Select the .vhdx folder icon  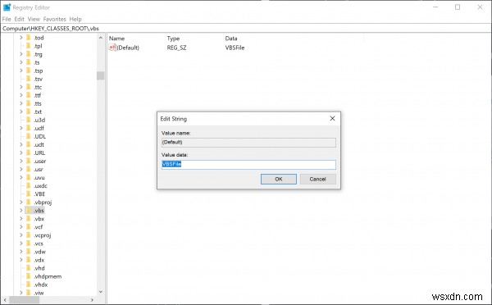pyautogui.click(x=29, y=285)
